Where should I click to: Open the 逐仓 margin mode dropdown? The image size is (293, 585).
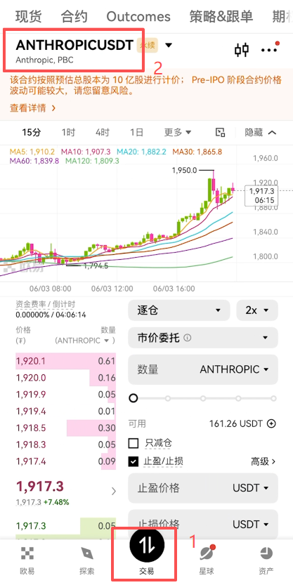(179, 310)
